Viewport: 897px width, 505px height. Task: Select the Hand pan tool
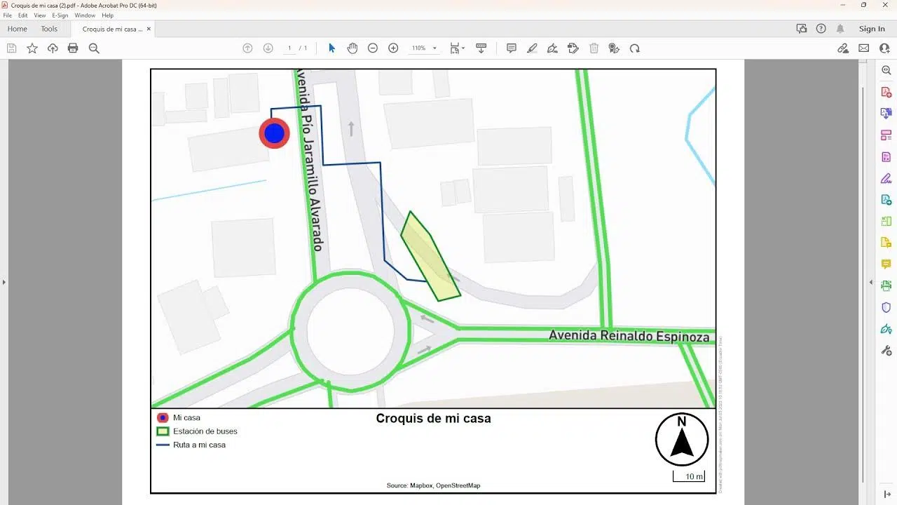(352, 48)
